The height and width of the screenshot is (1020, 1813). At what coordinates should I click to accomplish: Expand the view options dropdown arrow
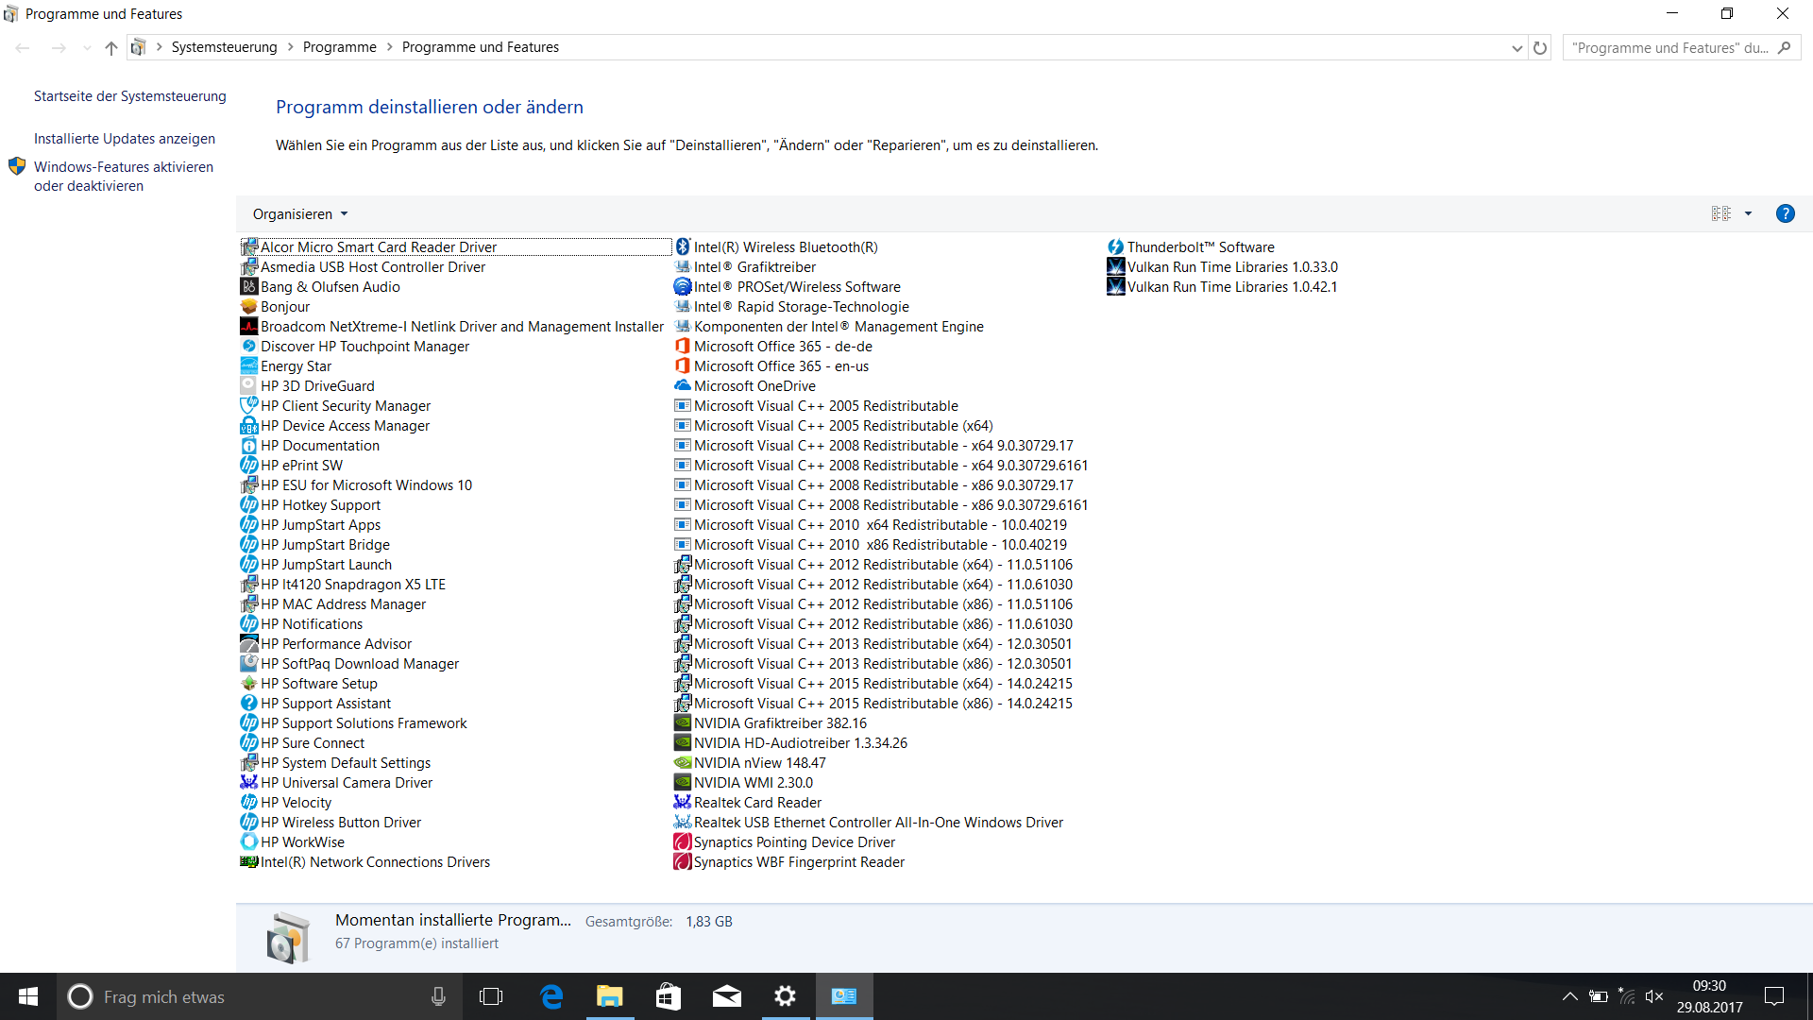pos(1748,213)
